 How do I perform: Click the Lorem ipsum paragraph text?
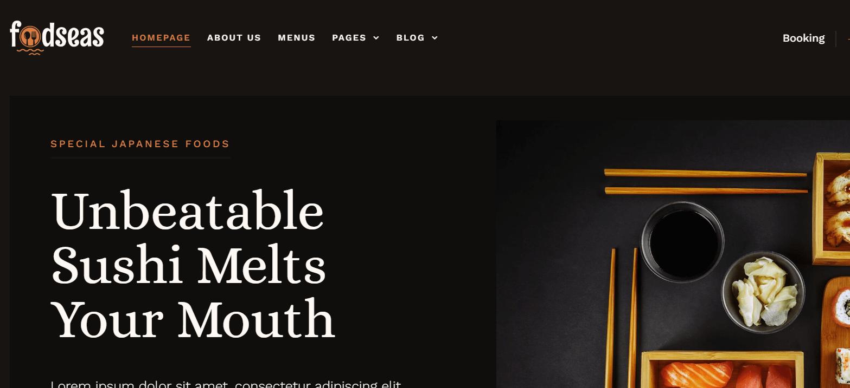pyautogui.click(x=226, y=384)
